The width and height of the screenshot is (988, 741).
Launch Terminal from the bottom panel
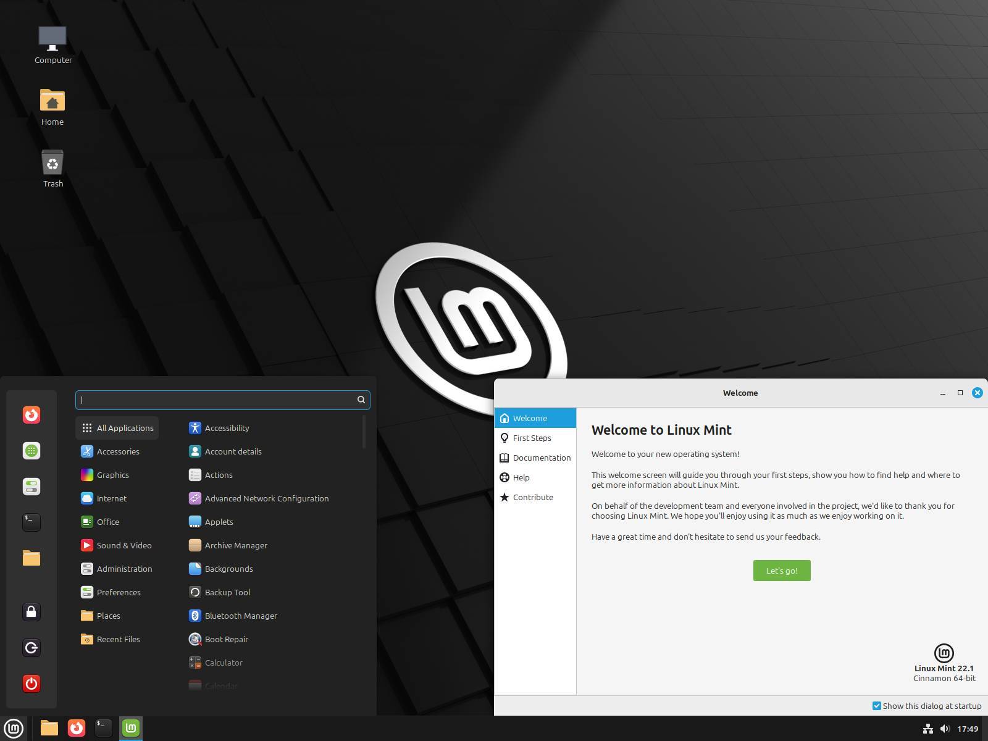[x=104, y=729]
